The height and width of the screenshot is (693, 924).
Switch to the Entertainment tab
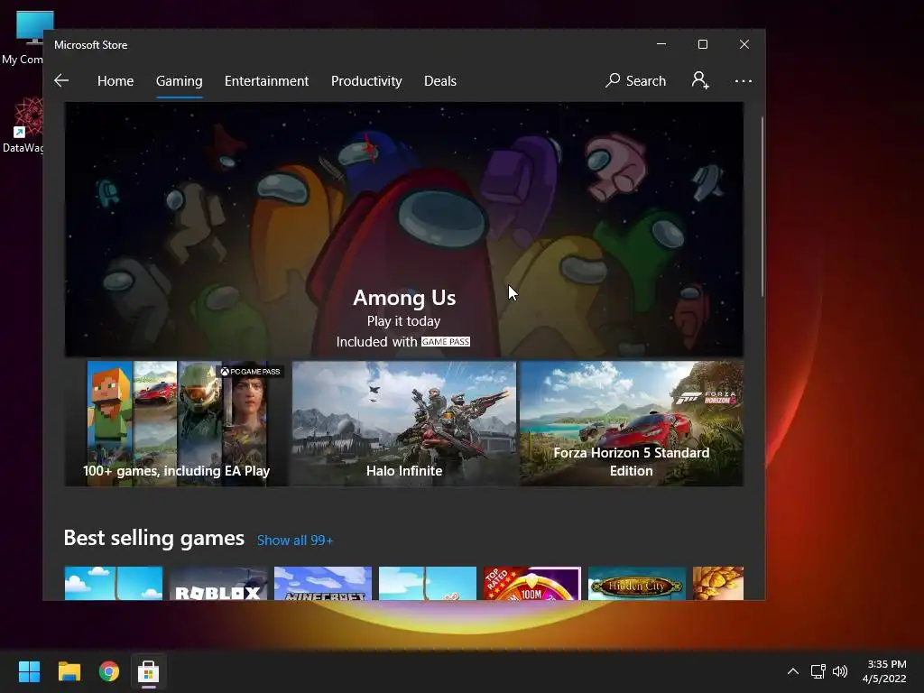coord(266,80)
